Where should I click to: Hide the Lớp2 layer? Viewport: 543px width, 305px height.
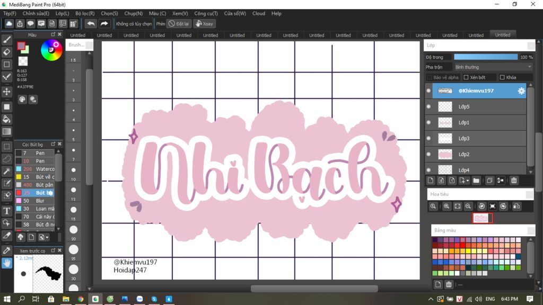tap(428, 154)
